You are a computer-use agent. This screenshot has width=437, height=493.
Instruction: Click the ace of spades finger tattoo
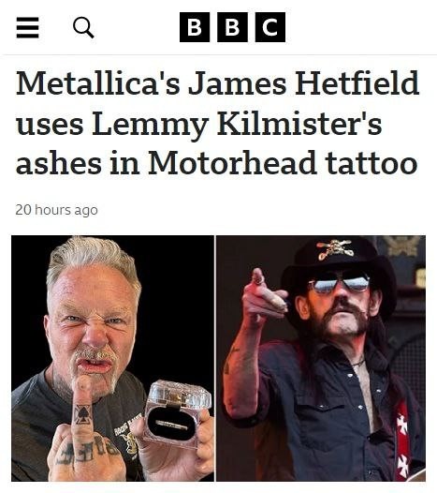click(x=82, y=414)
